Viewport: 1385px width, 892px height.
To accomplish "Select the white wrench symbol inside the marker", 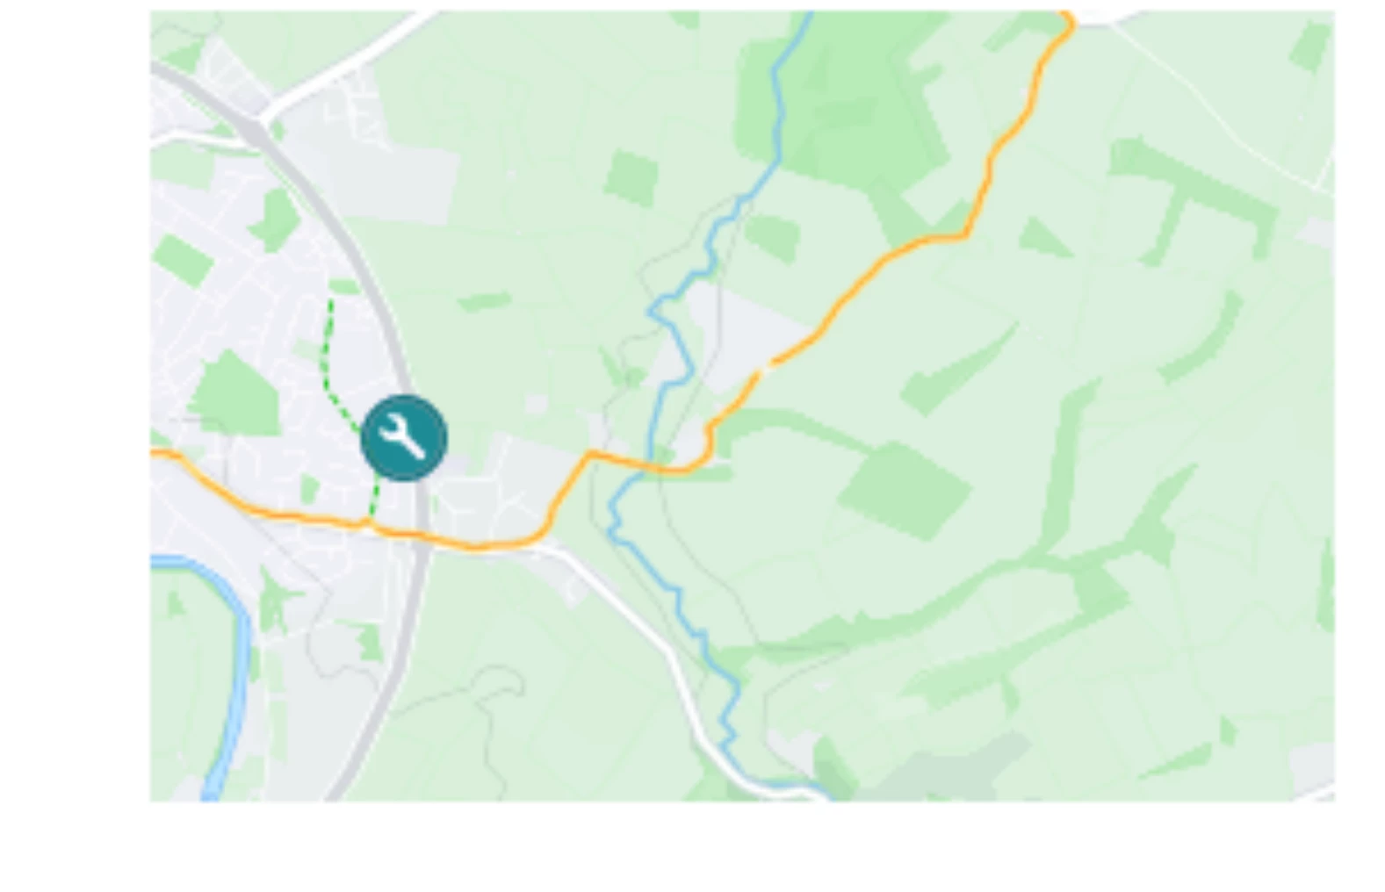I will coord(404,438).
